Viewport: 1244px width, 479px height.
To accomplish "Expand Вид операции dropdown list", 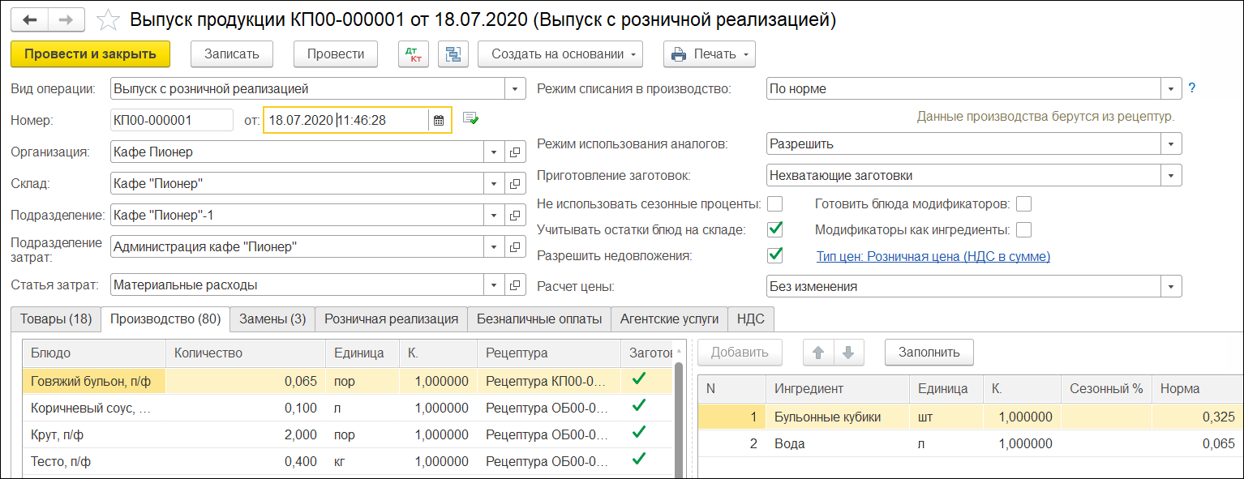I will 516,88.
